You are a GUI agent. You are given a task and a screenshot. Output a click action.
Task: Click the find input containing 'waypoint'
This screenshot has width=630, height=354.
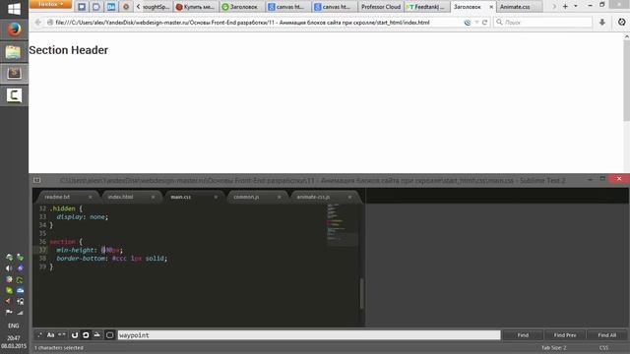tap(308, 334)
